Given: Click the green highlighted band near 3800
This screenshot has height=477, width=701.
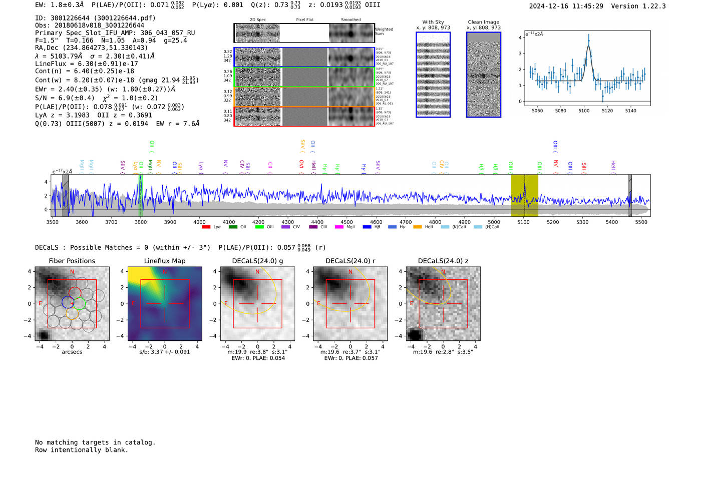Looking at the screenshot, I should tap(141, 196).
